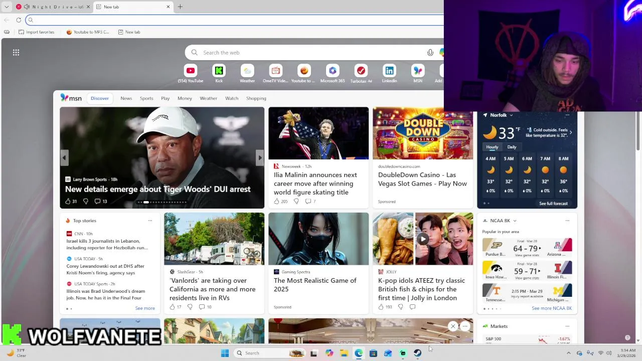Screen dimensions: 642x361
Task: Select the Watch feed tab
Action: [x=232, y=98]
